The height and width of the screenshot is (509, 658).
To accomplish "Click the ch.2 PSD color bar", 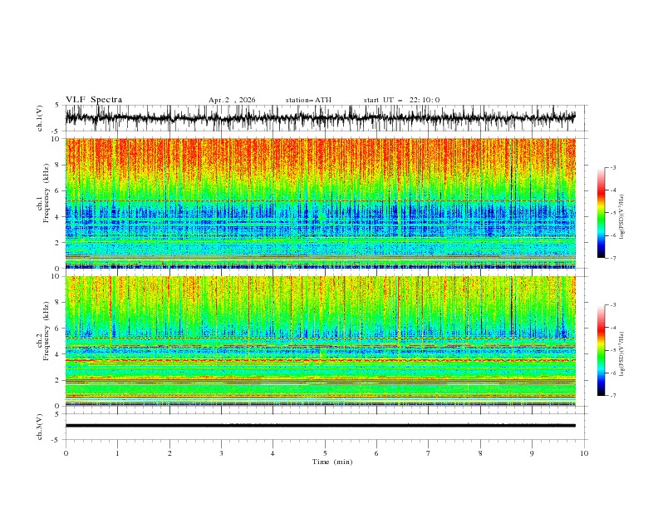I will tap(601, 350).
